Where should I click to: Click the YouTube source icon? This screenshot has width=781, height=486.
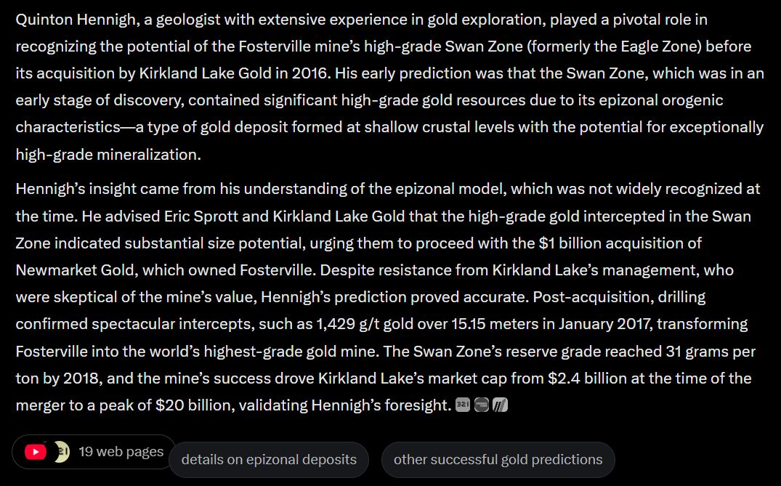(x=36, y=452)
